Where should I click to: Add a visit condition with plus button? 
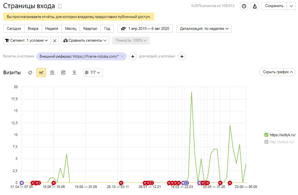133,56
